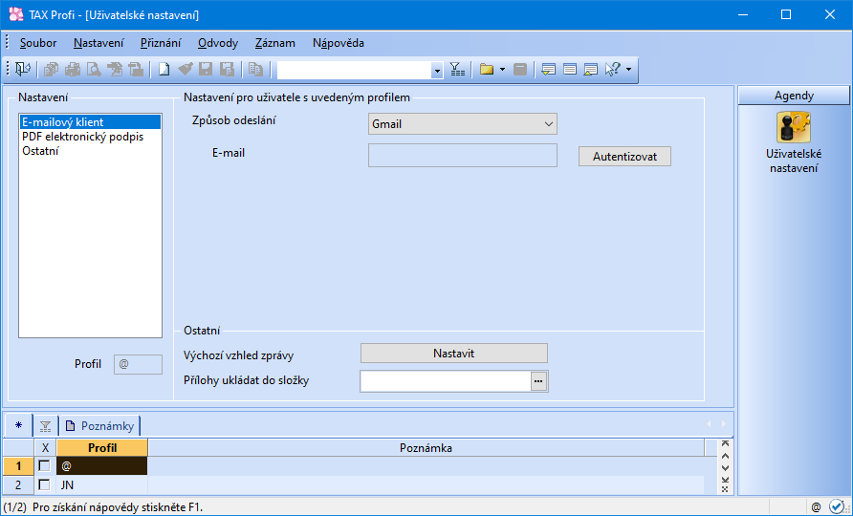Click the form panel with up arrow icon
Viewport: 853px width, 516px height.
tap(590, 70)
